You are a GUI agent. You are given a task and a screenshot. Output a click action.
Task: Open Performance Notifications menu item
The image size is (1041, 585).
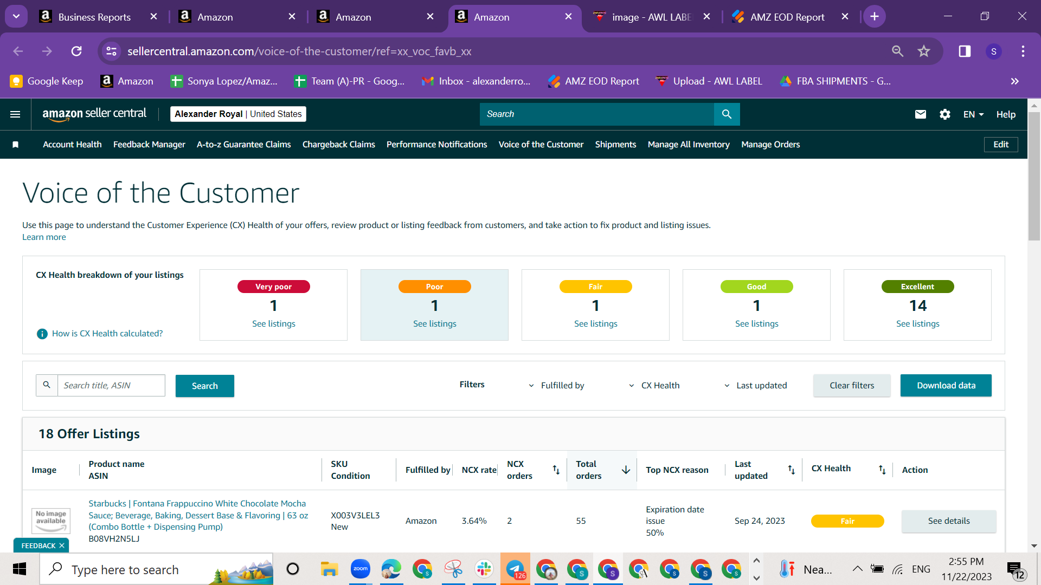pyautogui.click(x=436, y=145)
